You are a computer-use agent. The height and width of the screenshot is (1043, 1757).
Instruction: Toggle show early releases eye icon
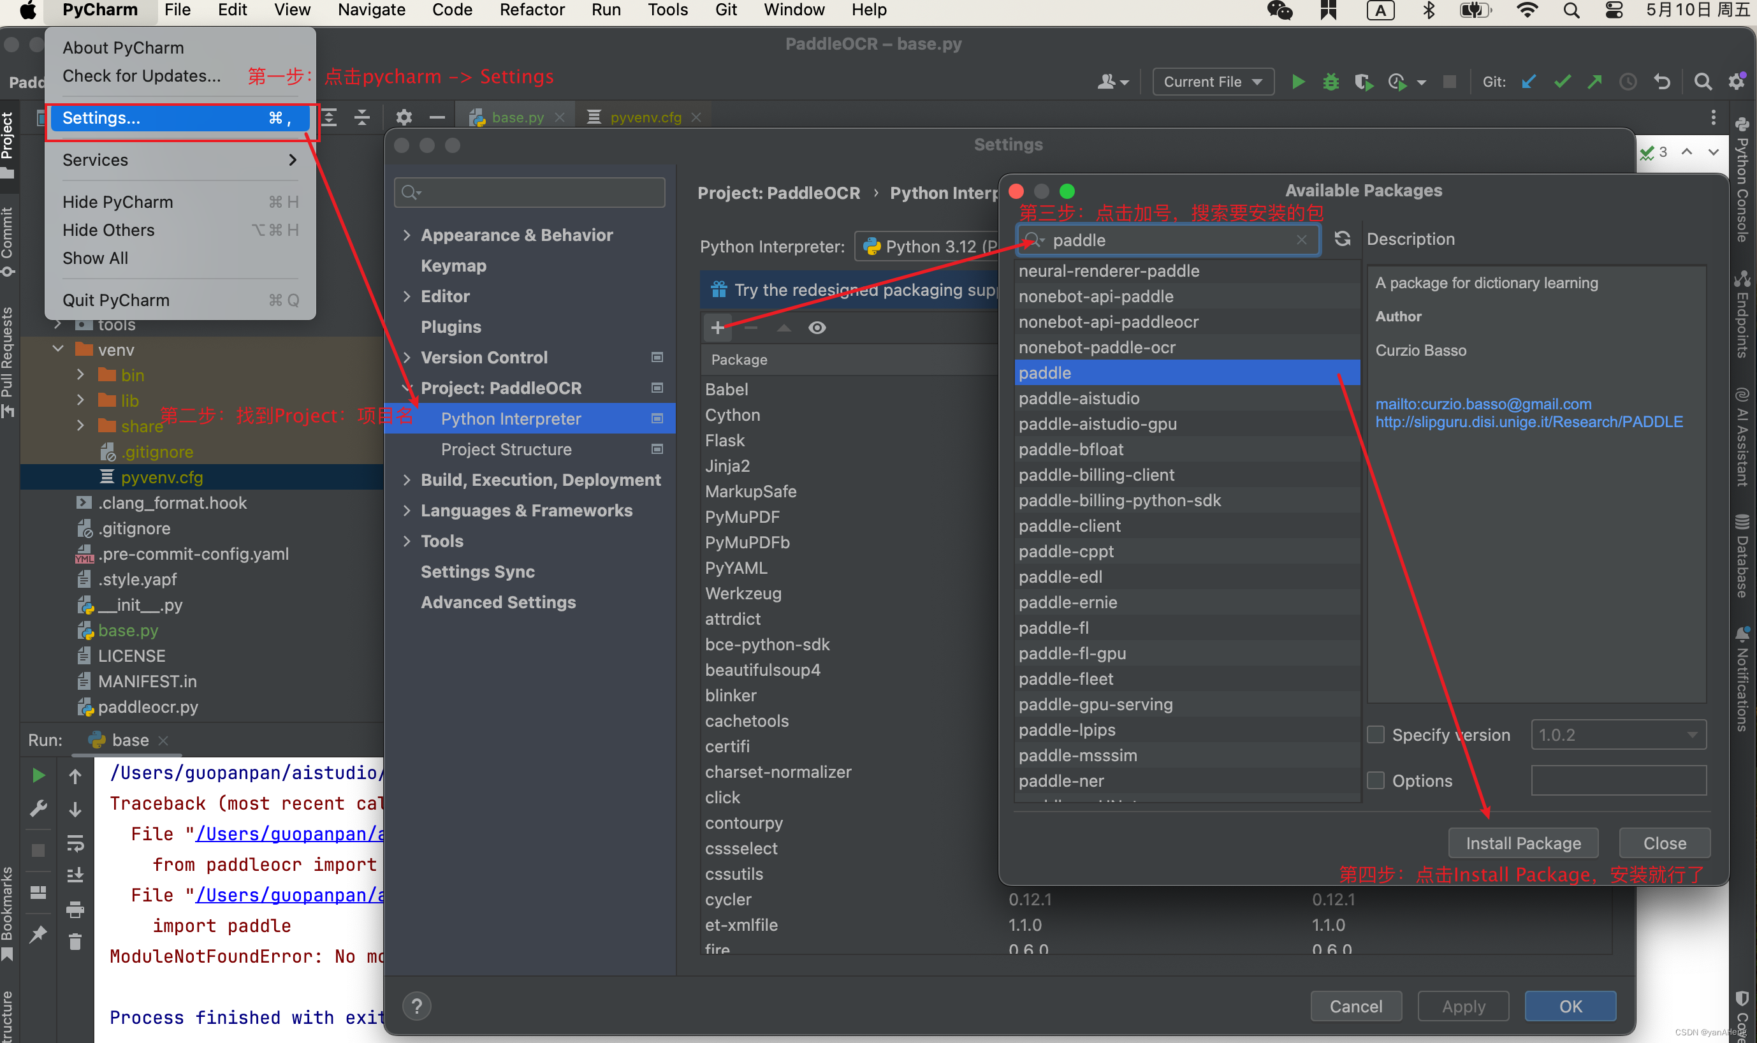pos(817,328)
